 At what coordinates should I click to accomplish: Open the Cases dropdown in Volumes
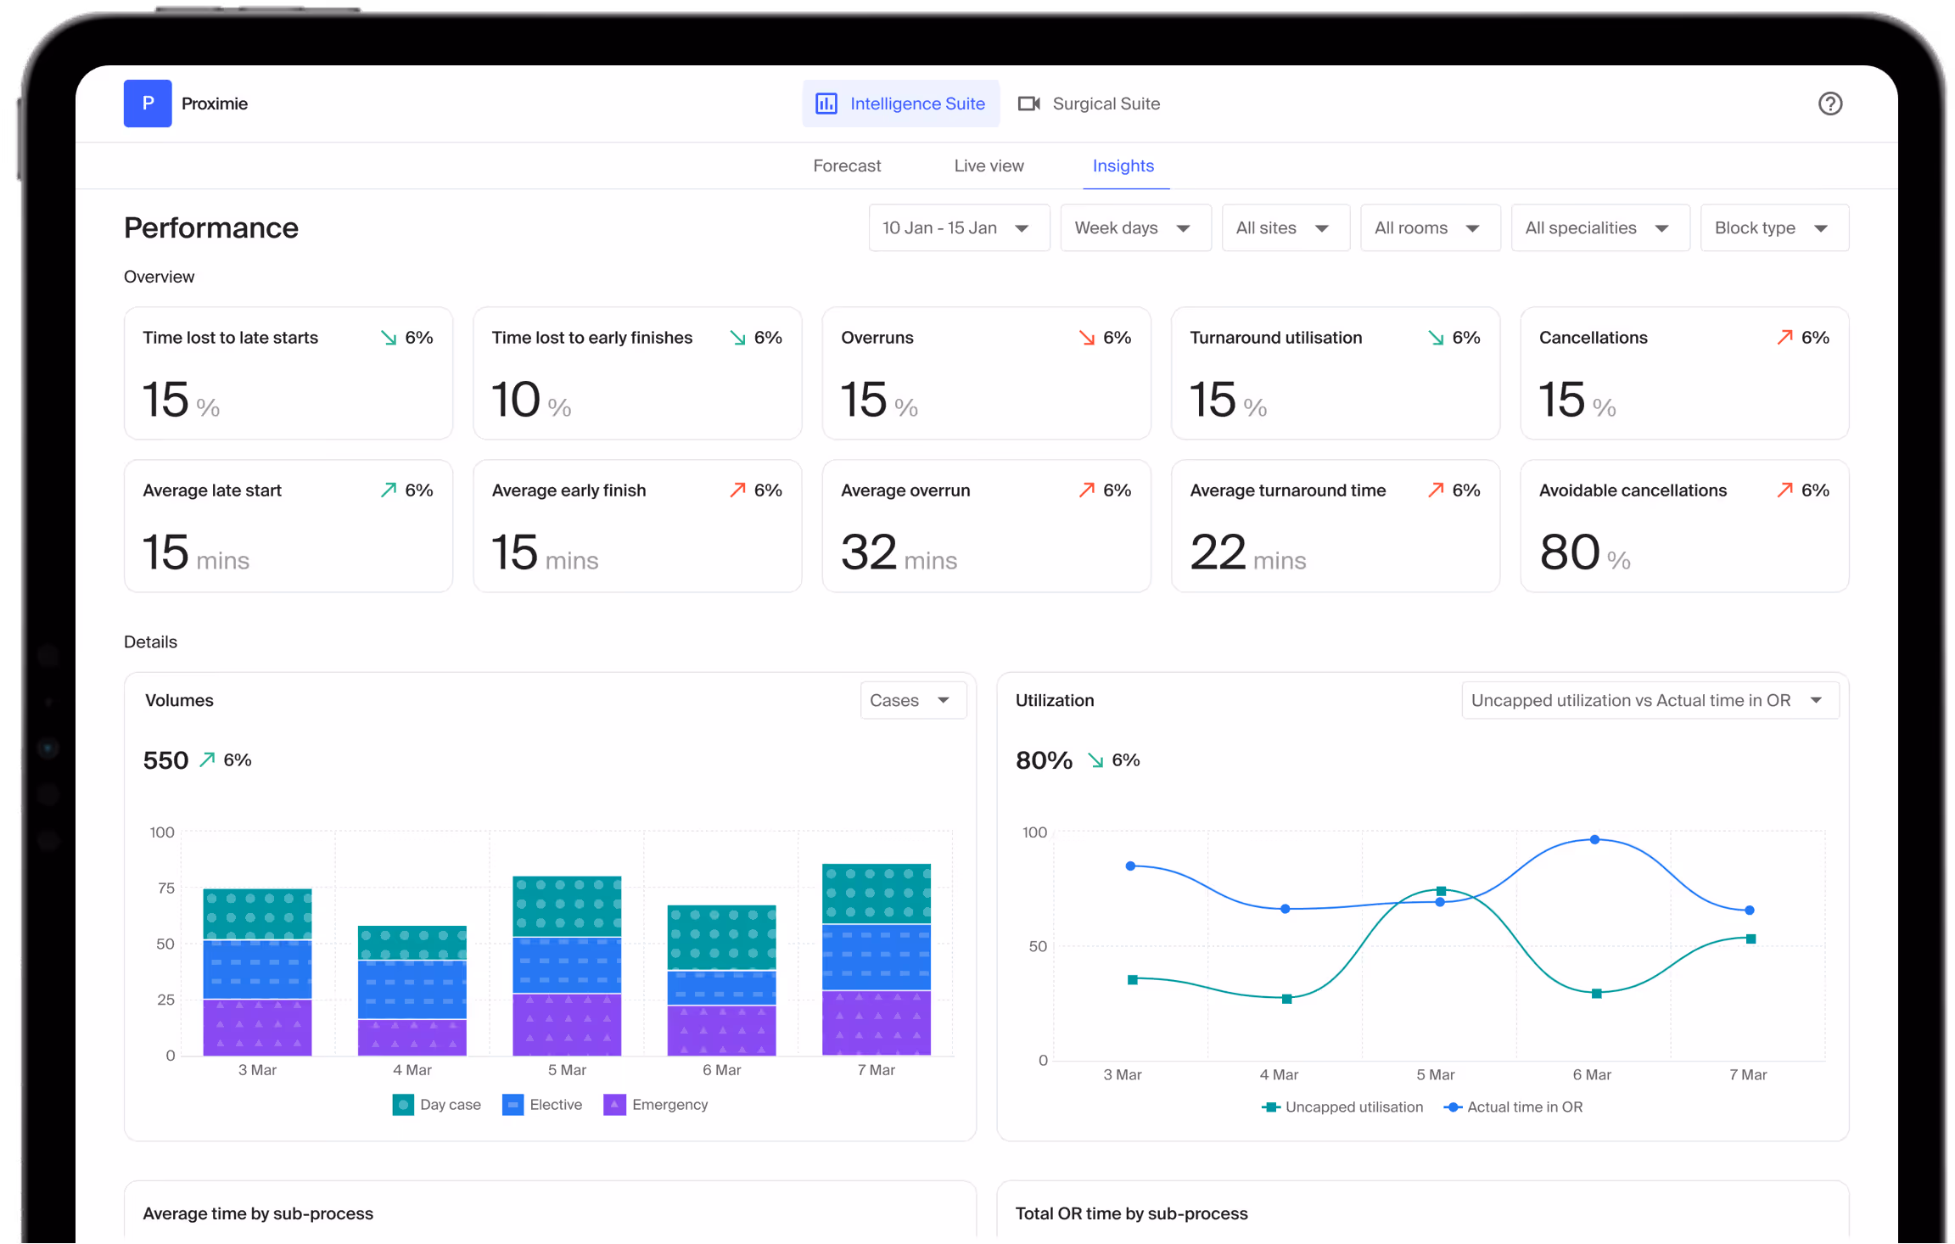[x=912, y=701]
